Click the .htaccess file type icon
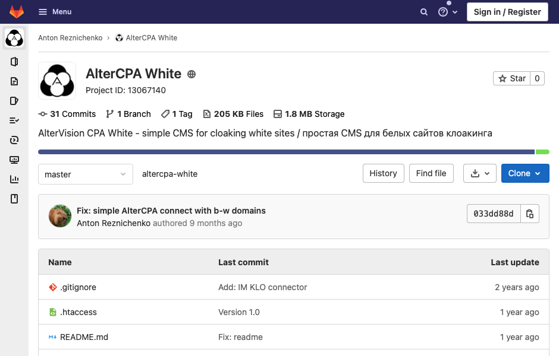The height and width of the screenshot is (356, 559). tap(53, 312)
